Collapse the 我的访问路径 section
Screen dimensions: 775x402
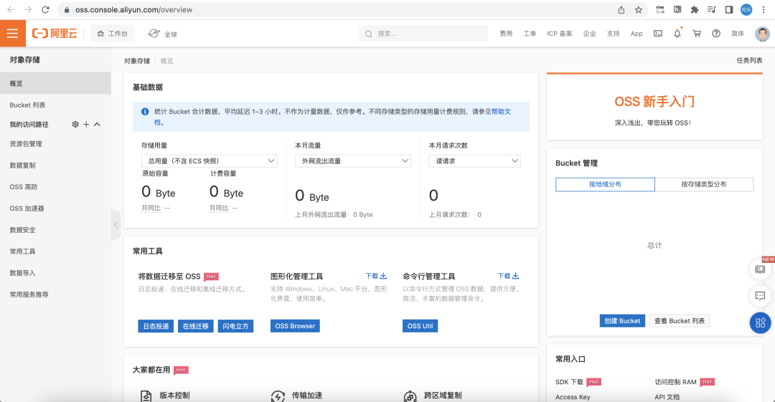click(98, 125)
